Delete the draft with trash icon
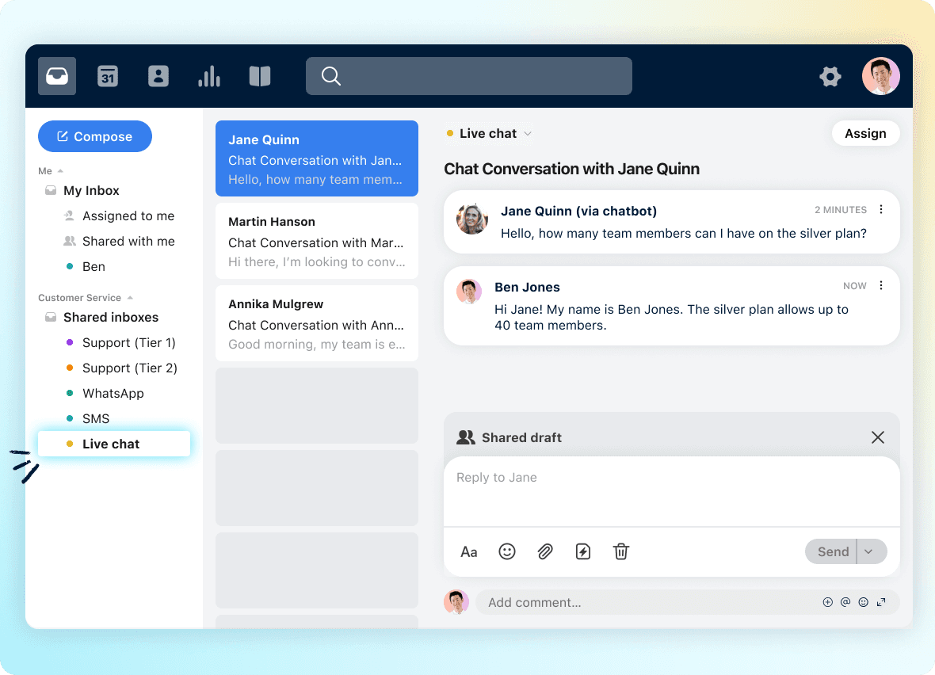Viewport: 935px width, 675px height. pyautogui.click(x=620, y=551)
